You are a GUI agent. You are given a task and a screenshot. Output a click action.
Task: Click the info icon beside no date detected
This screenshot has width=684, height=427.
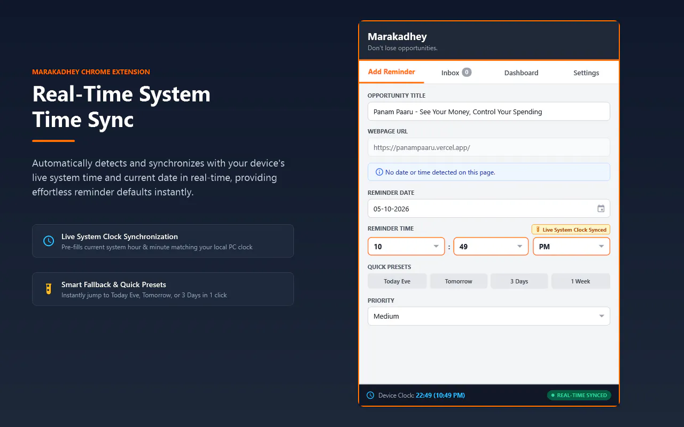point(379,172)
